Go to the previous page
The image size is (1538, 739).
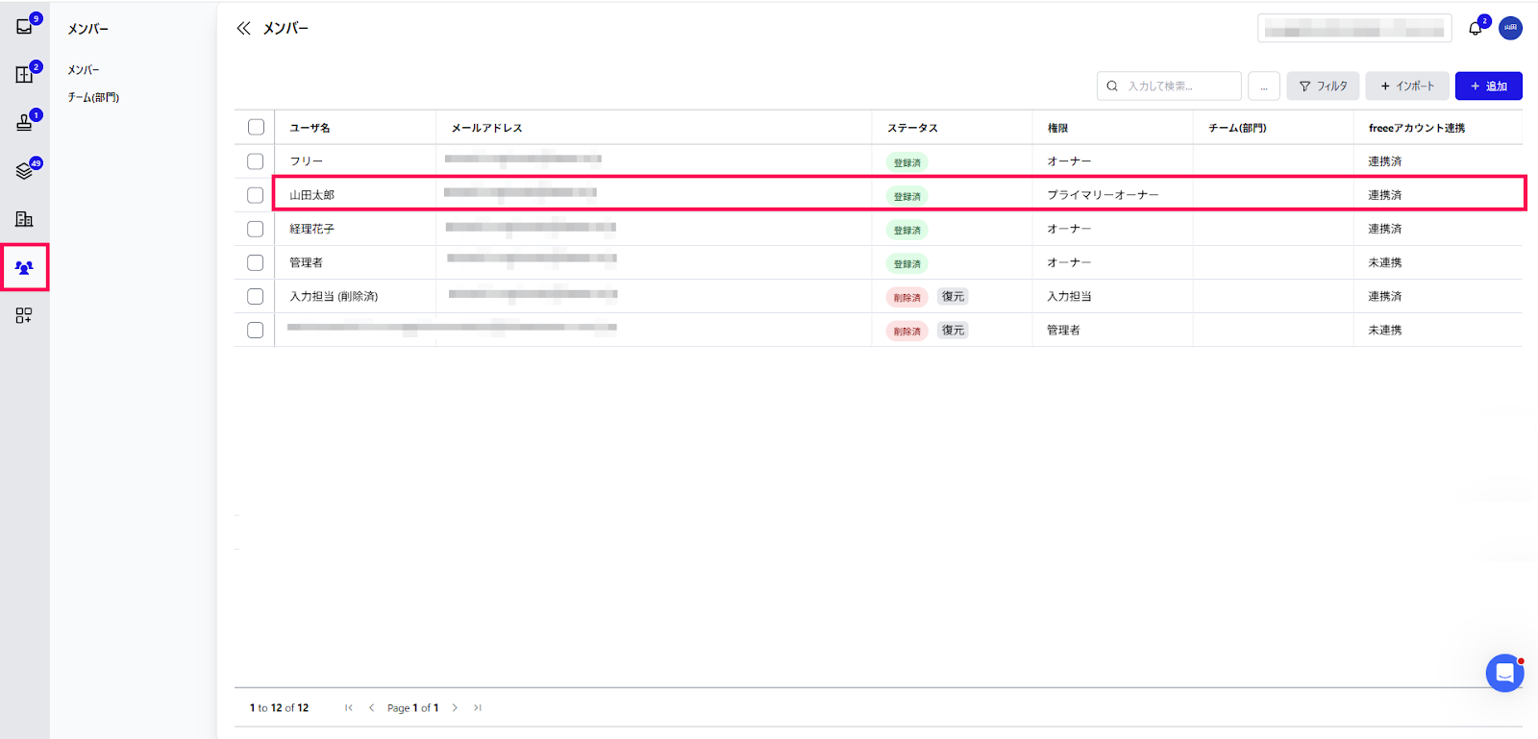coord(372,708)
